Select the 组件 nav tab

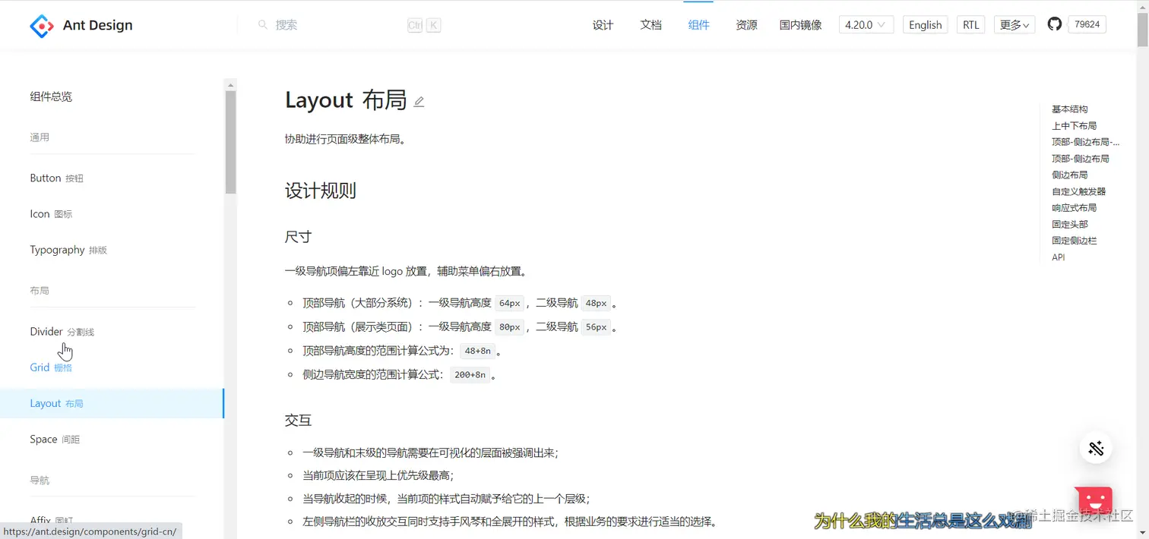click(x=698, y=25)
